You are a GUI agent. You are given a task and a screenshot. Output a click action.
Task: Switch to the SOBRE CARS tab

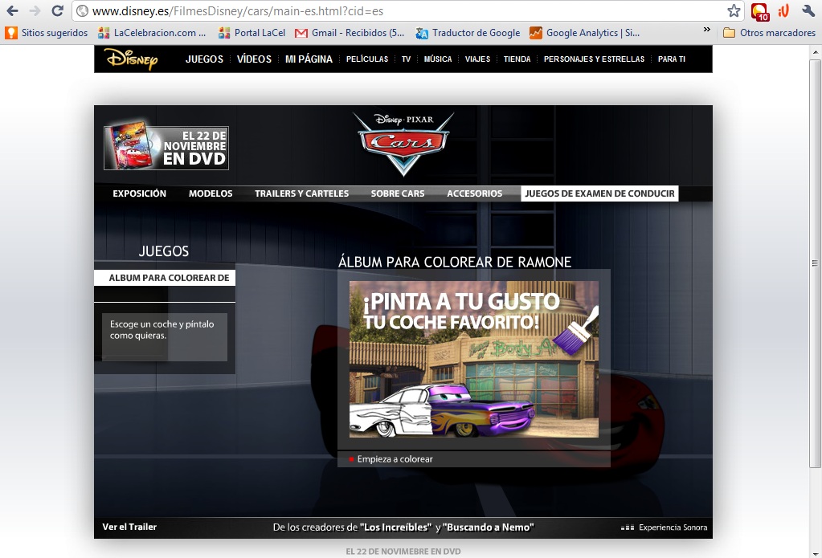coord(398,193)
